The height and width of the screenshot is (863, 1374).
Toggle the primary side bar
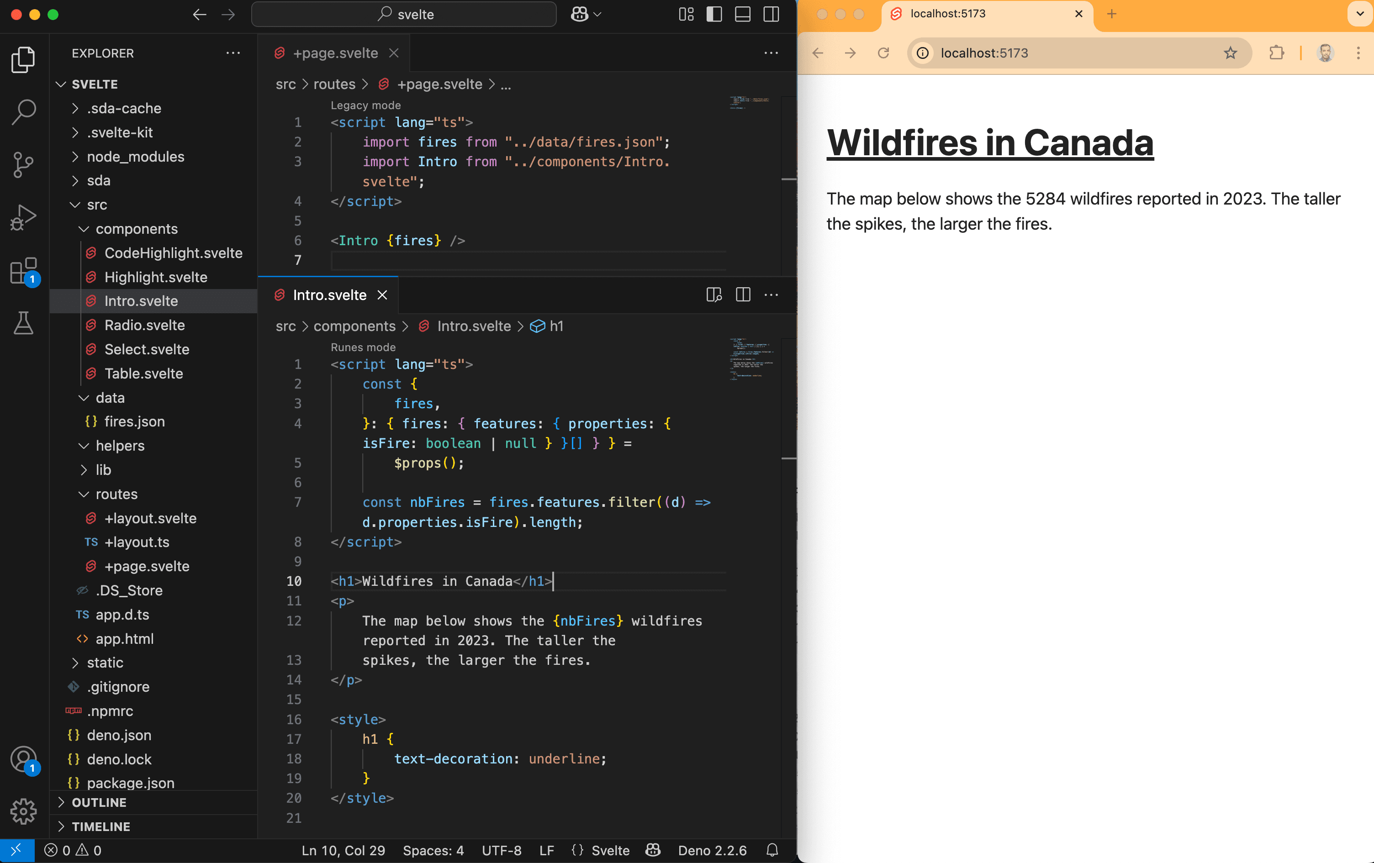click(x=714, y=14)
